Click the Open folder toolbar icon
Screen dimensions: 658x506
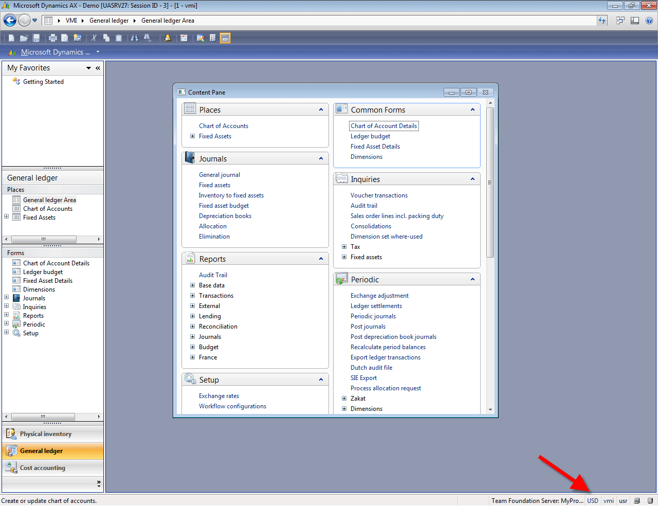pos(24,38)
